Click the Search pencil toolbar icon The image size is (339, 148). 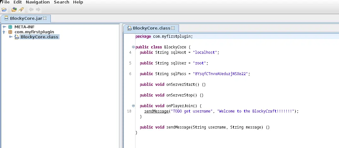coord(21,9)
